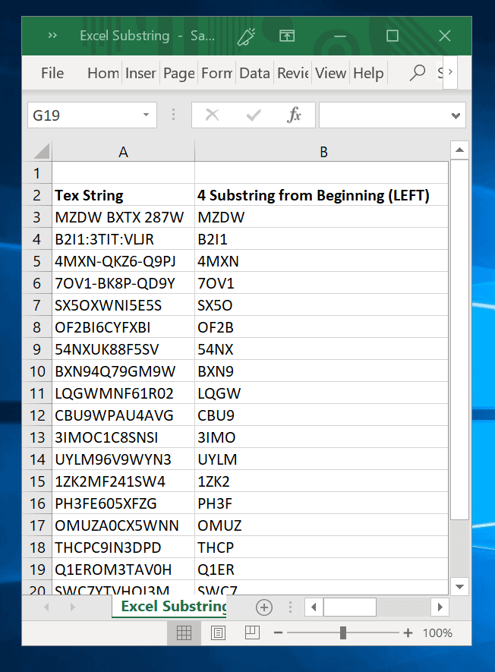Viewport: 495px width, 672px height.
Task: Expand the formula bar dropdown arrow
Action: 456,115
